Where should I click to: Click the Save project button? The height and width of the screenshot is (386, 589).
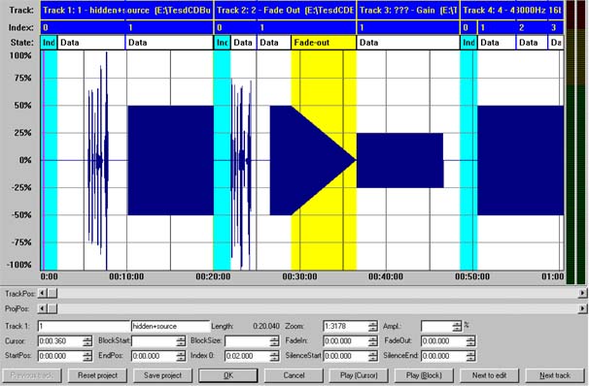pos(162,375)
